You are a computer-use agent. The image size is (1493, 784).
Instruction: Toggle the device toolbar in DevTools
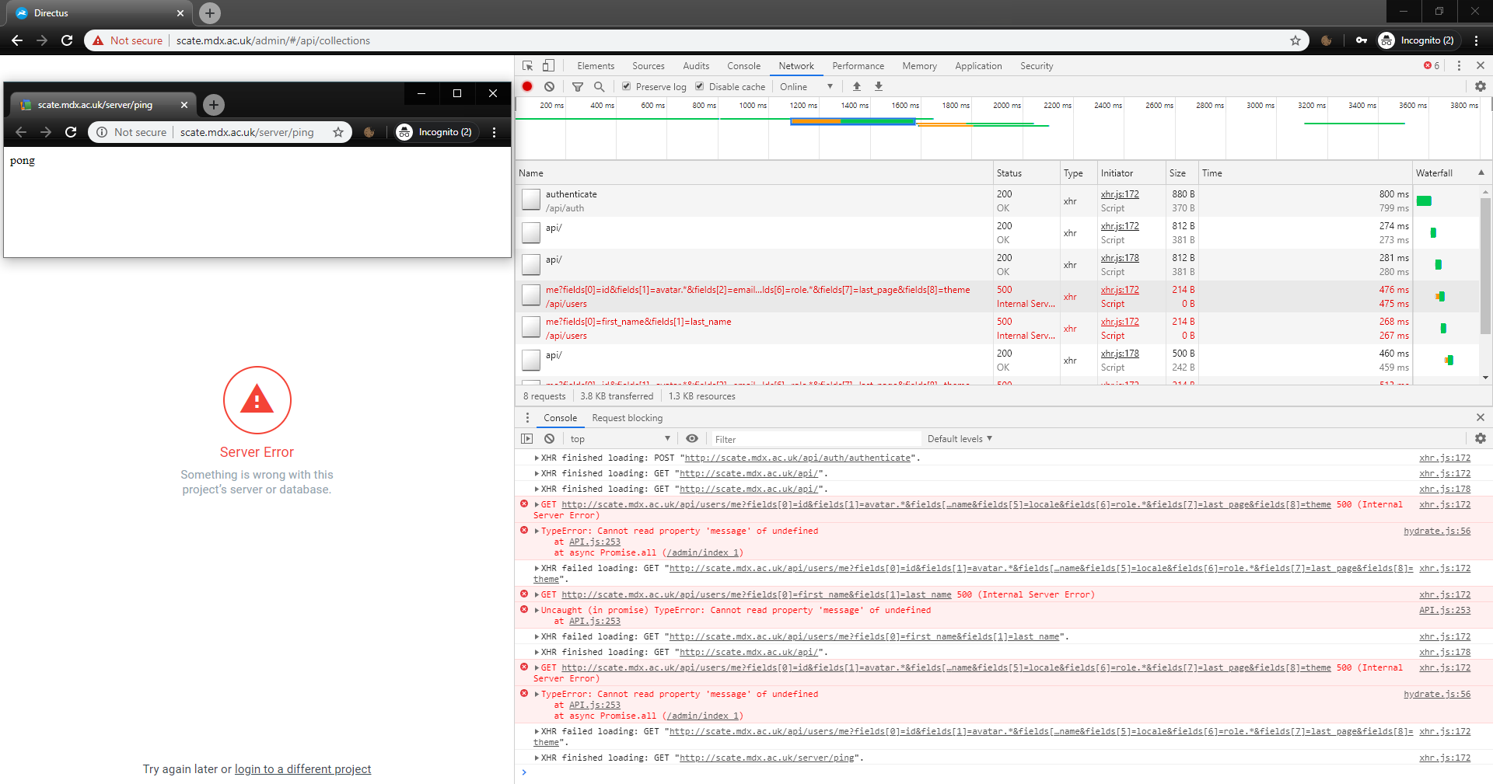[x=550, y=65]
